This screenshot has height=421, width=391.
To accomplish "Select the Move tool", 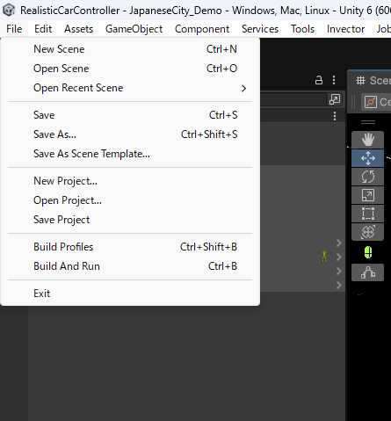I will (x=367, y=158).
